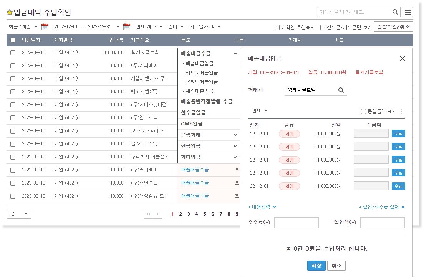Viewport: 424px width, 277px height.
Task: Open the start date calendar icon
Action: [x=45, y=27]
